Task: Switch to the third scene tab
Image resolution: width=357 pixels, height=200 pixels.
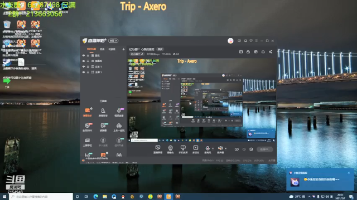Action: (112, 49)
